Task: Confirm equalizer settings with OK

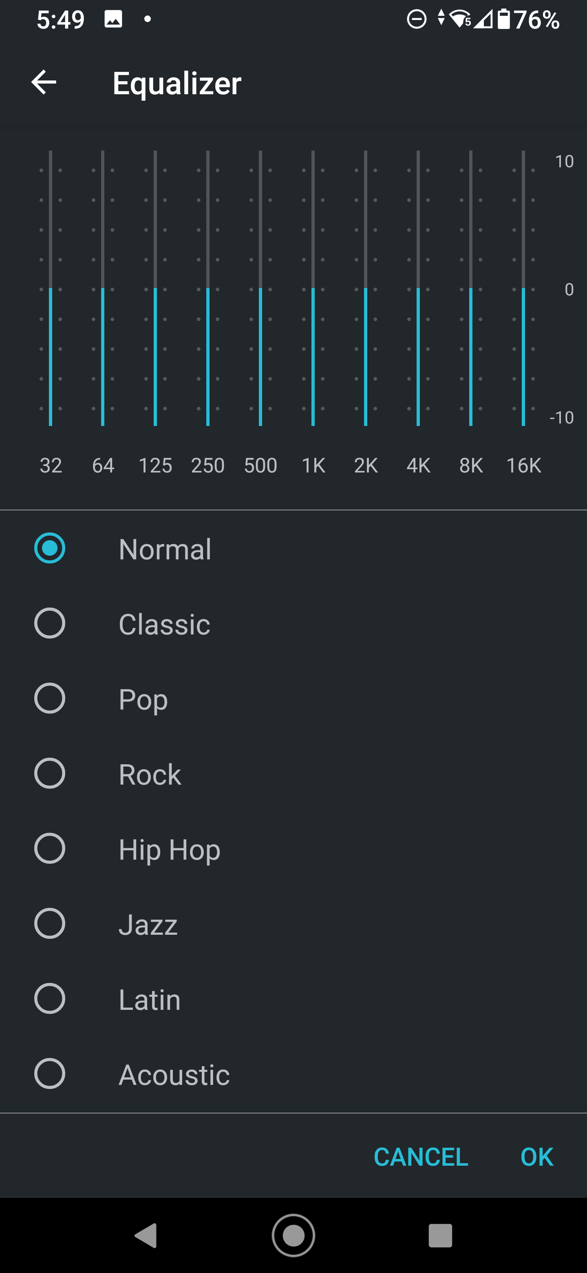Action: click(536, 1157)
